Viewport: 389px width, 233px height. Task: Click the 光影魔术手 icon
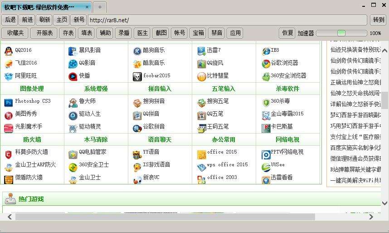tap(9, 128)
